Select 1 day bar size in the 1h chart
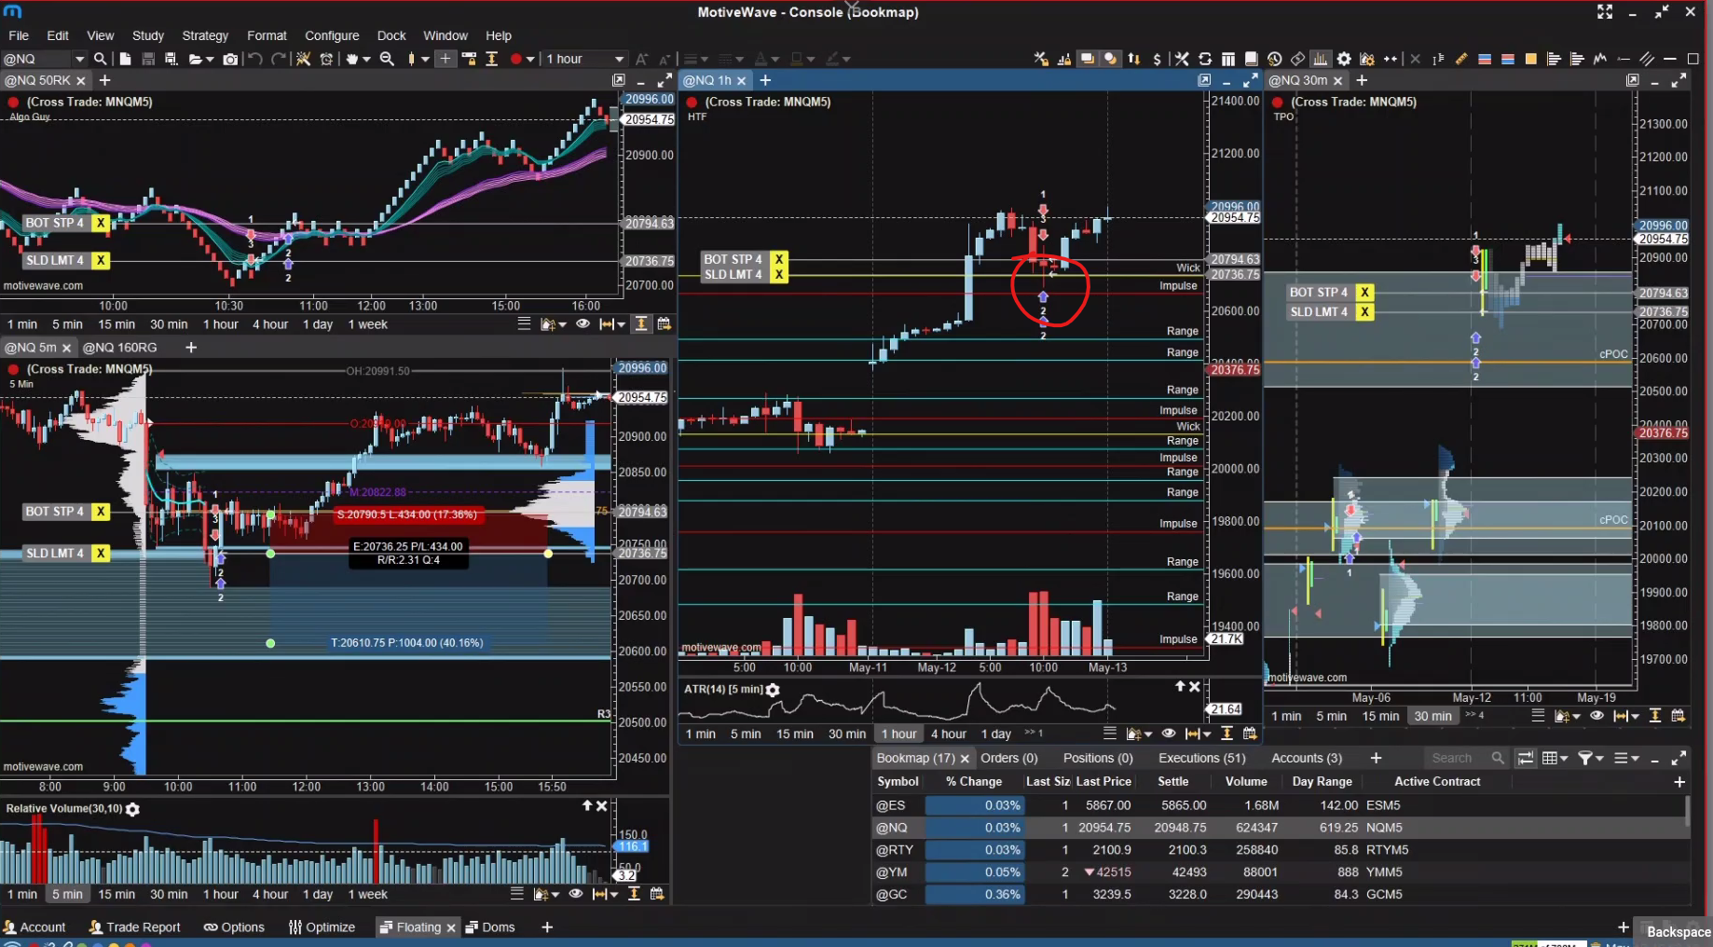Screen dimensions: 1713x947 coord(995,734)
